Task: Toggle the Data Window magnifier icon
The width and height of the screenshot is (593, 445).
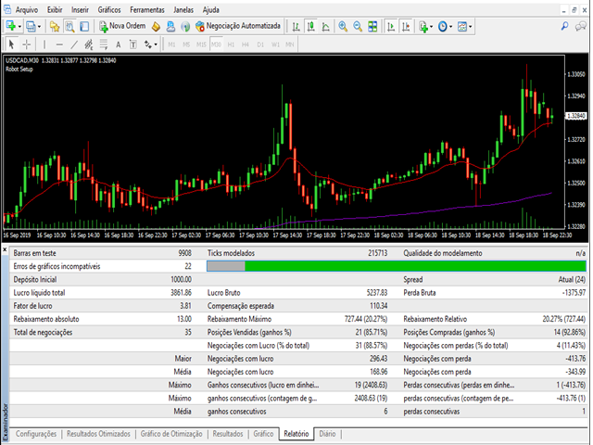Action: tap(69, 26)
